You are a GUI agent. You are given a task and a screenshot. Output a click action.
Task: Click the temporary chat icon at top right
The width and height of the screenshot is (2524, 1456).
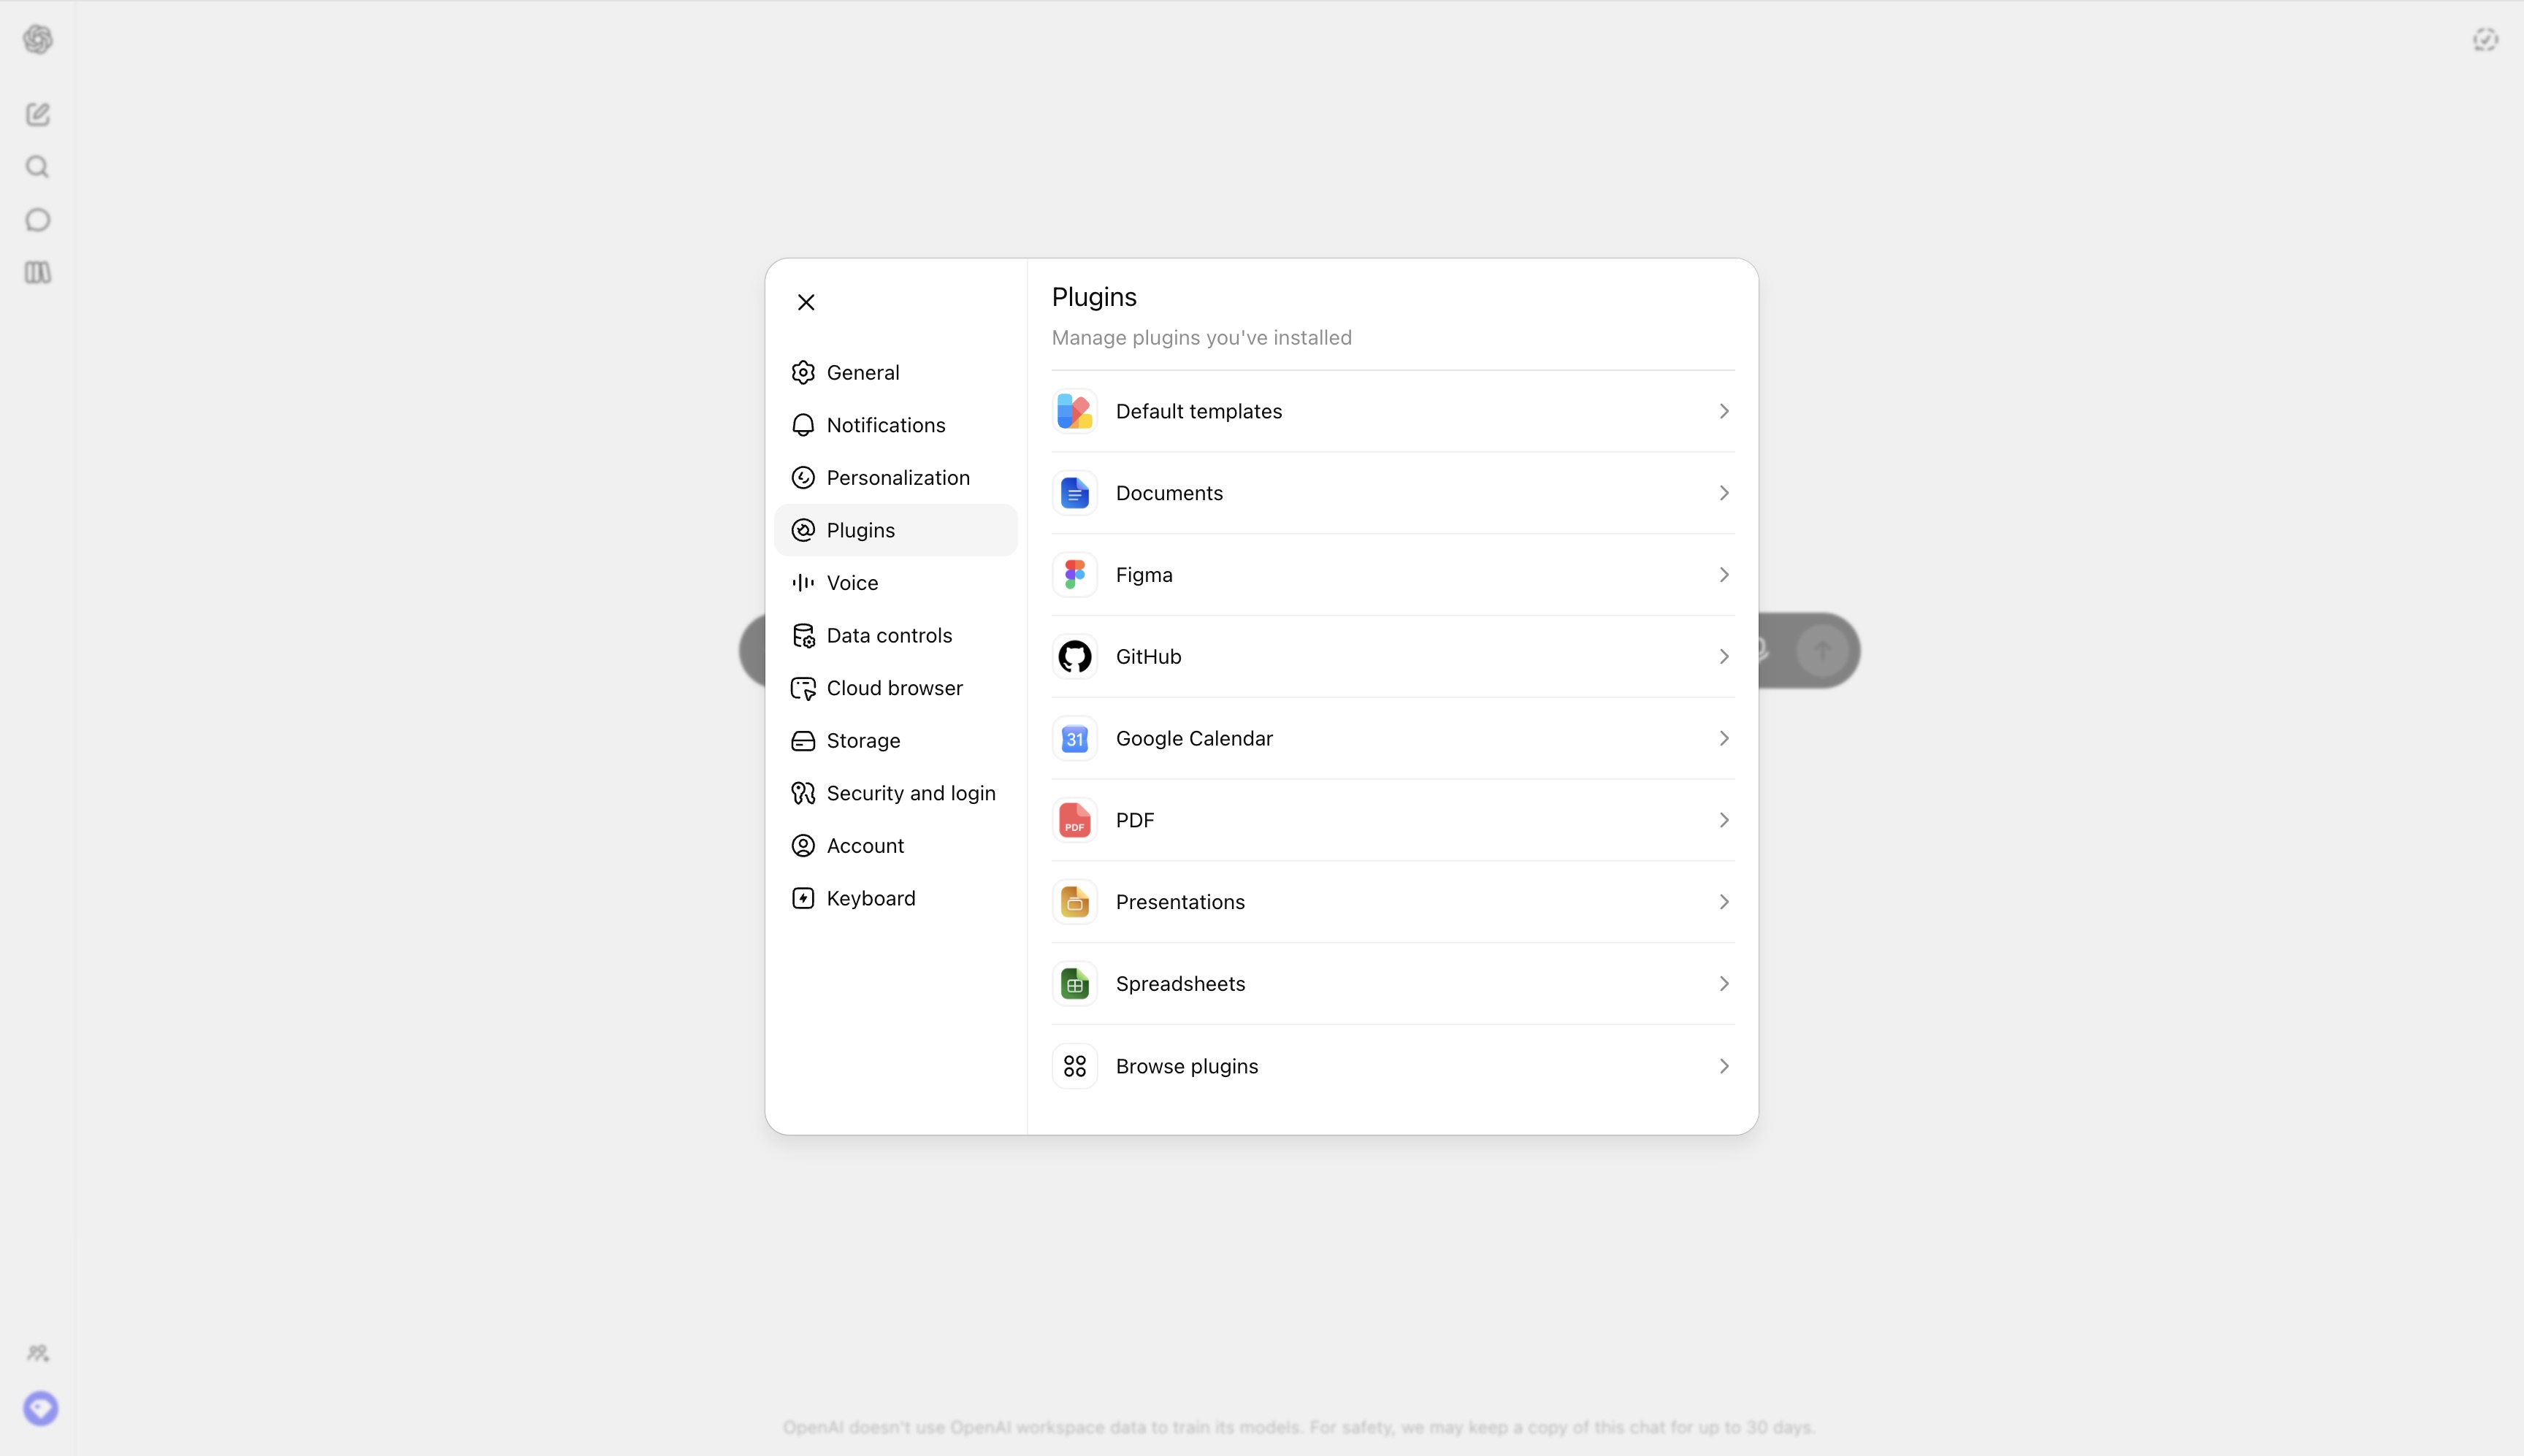point(2485,40)
